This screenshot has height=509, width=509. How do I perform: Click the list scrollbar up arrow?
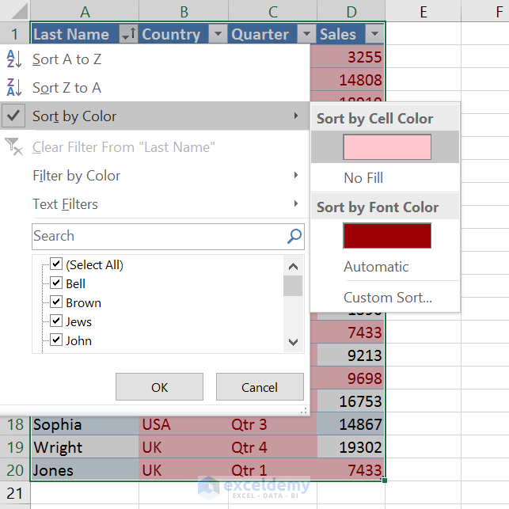[x=293, y=267]
